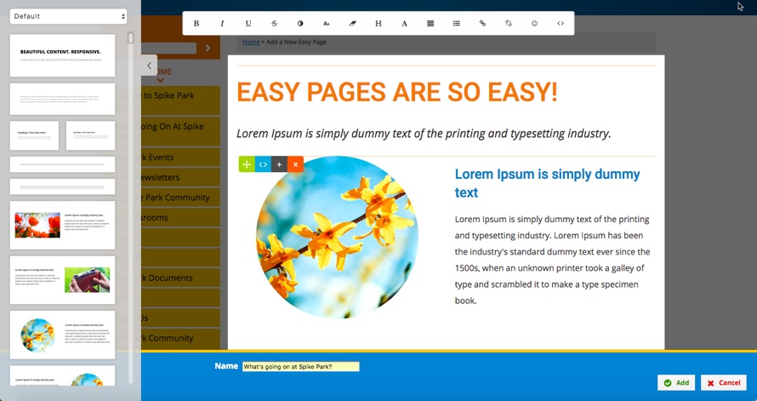Click the green Add button
Viewport: 757px width, 401px height.
tap(676, 383)
